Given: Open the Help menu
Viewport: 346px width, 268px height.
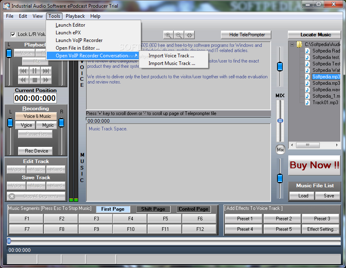Looking at the screenshot, I should (95, 16).
